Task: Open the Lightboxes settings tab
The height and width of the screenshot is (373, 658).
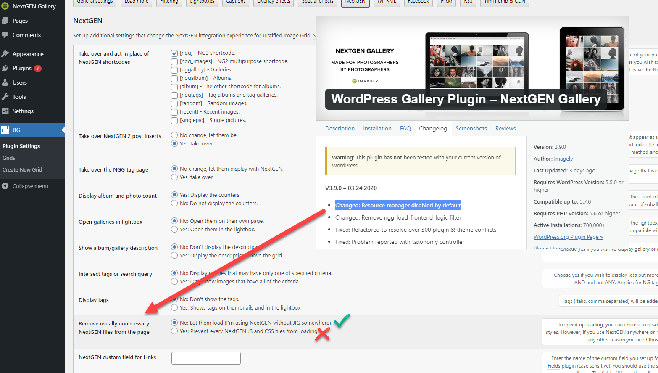Action: pyautogui.click(x=202, y=2)
